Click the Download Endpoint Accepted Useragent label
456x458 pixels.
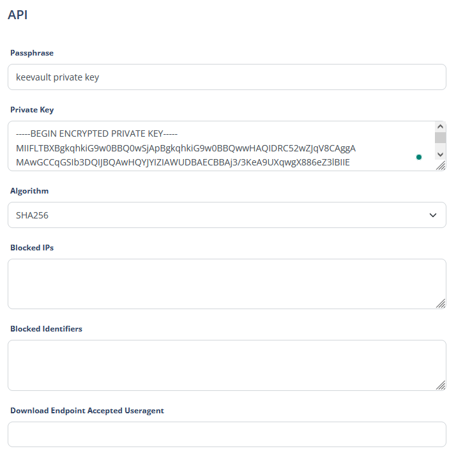tap(87, 411)
